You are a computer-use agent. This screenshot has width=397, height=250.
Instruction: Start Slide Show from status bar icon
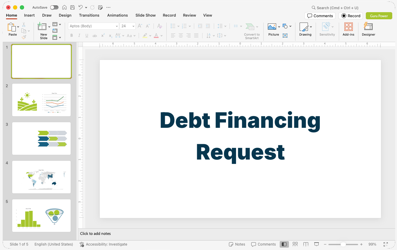[x=317, y=244]
